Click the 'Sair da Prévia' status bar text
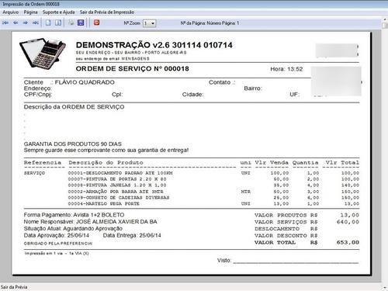The width and height of the screenshot is (388, 291). pos(14,287)
